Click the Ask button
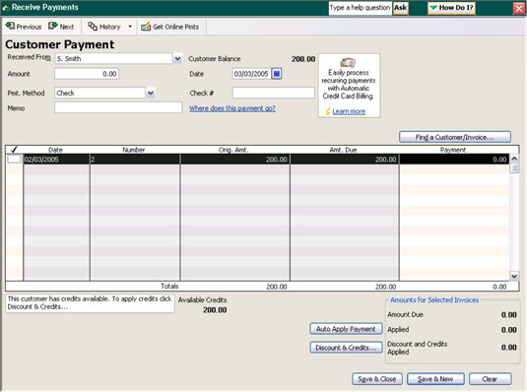The image size is (527, 392). coord(401,8)
